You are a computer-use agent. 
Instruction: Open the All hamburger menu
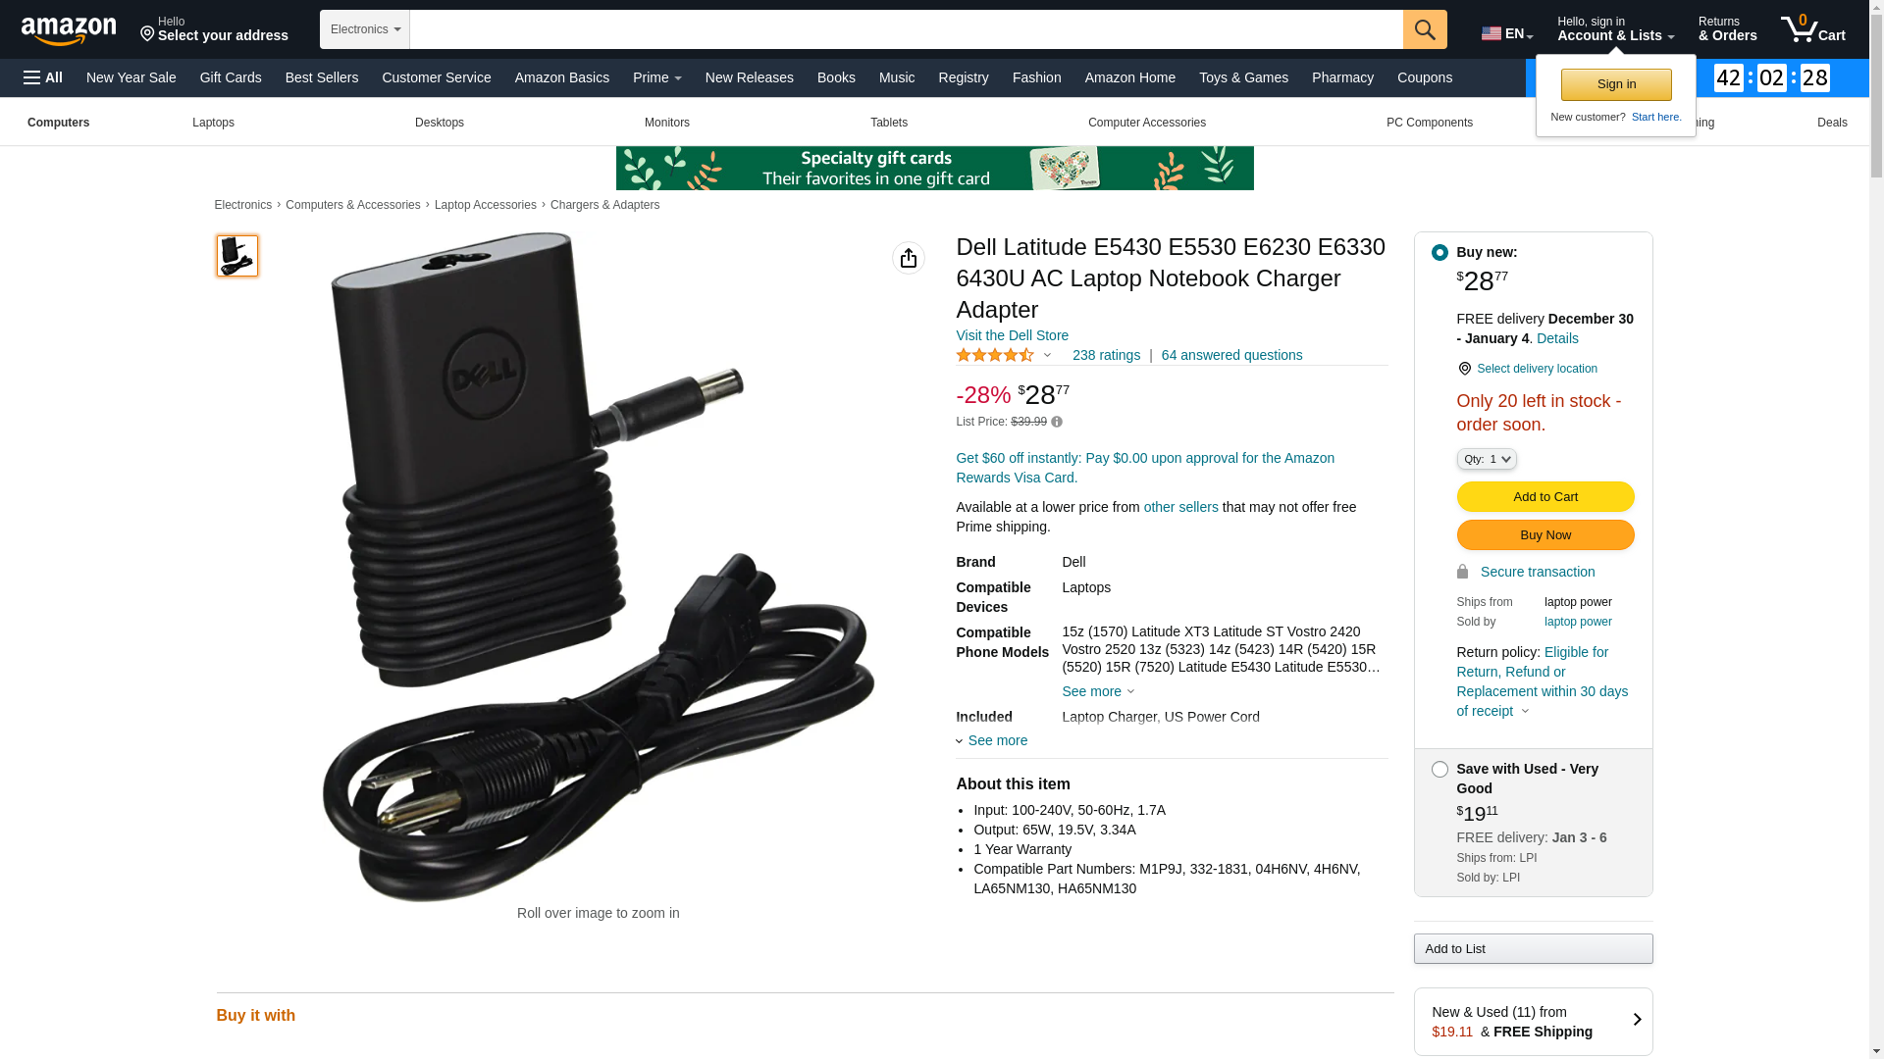coord(43,77)
